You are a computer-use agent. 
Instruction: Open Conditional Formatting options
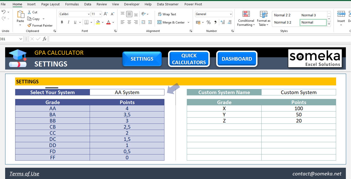point(246,18)
